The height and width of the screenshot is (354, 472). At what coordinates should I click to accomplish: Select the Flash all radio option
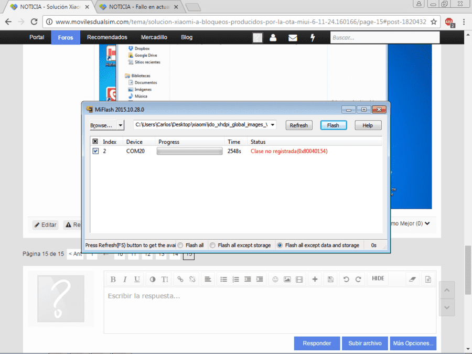(x=180, y=245)
